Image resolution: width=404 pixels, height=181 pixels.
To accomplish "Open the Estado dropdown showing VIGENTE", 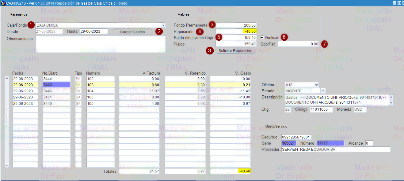I will click(322, 91).
